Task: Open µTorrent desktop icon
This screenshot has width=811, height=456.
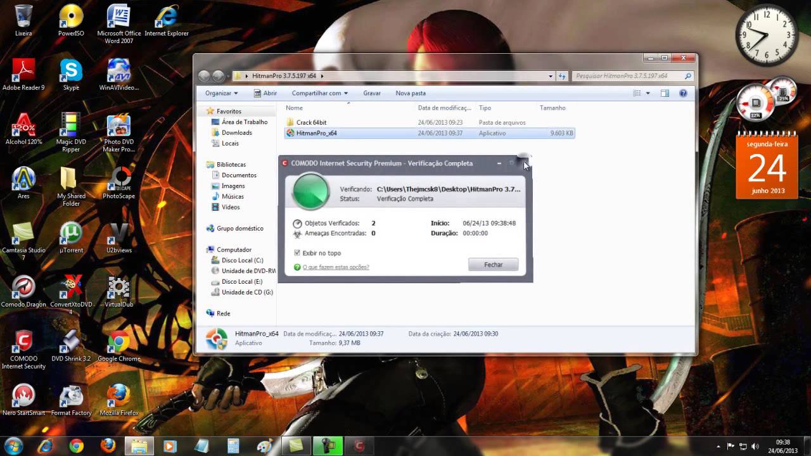Action: (71, 237)
